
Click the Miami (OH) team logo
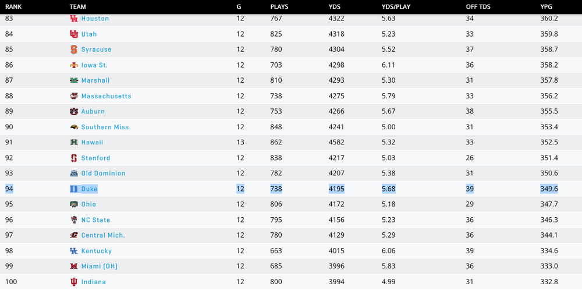tap(73, 266)
